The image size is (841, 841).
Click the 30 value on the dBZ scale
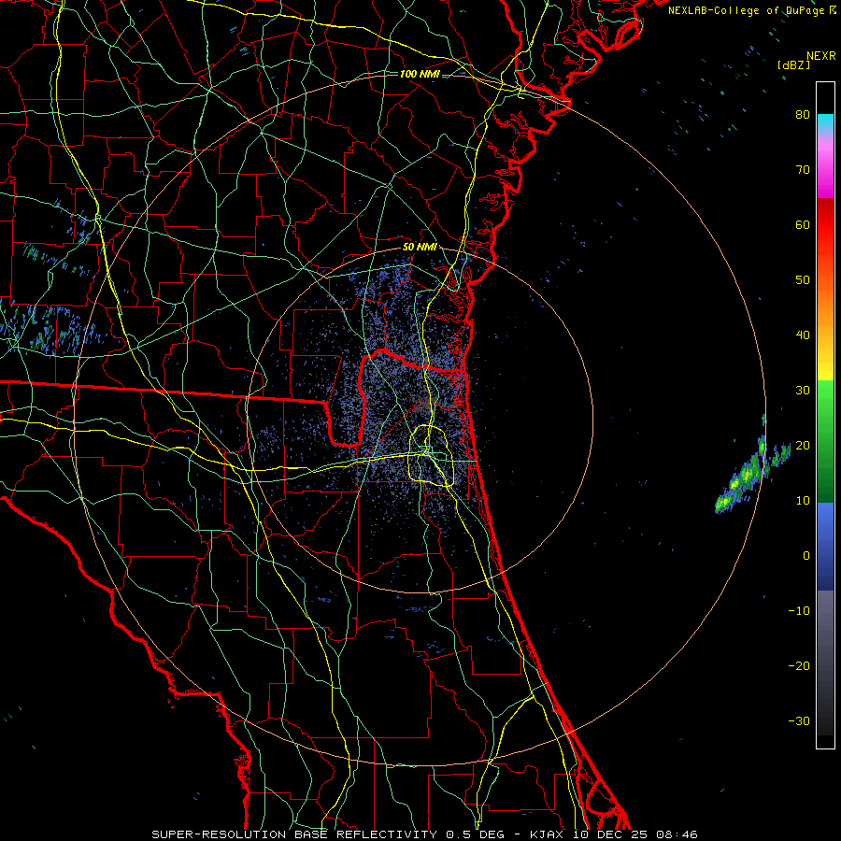tap(803, 391)
